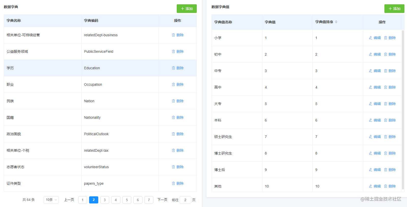Select the 志愿者状态 dictionary row
Image resolution: width=407 pixels, height=207 pixels.
(100, 167)
